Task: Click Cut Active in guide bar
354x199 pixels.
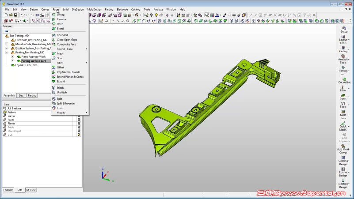Action: (344, 81)
